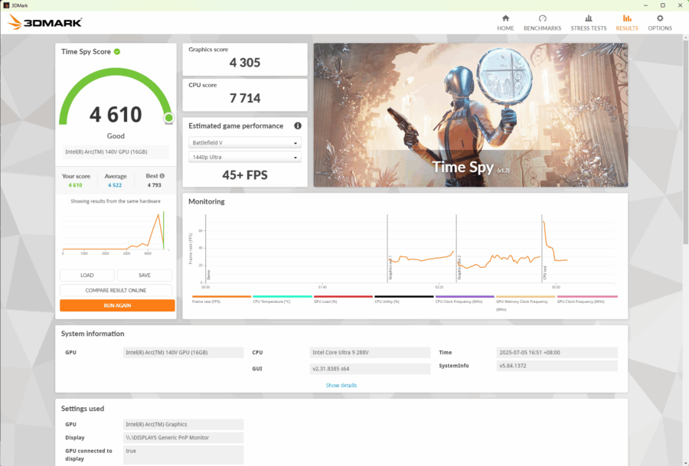Viewport: 689px width, 466px height.
Task: Toggle GPU Clock Frequency legend swatch
Action: pos(587,296)
